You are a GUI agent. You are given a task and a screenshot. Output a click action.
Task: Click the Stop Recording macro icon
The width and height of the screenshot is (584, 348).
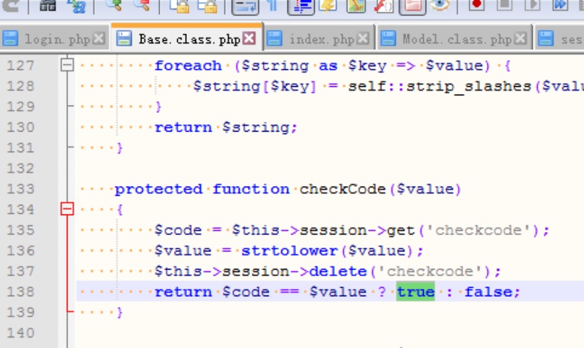505,5
